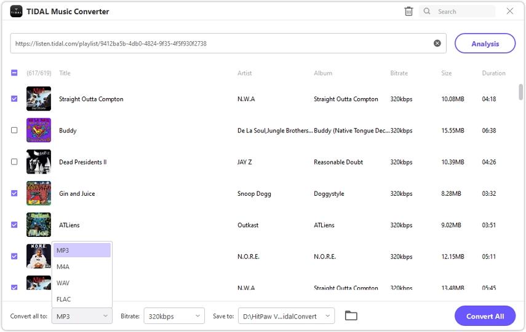
Task: Click the artist 'JAY Z'
Action: tap(245, 162)
